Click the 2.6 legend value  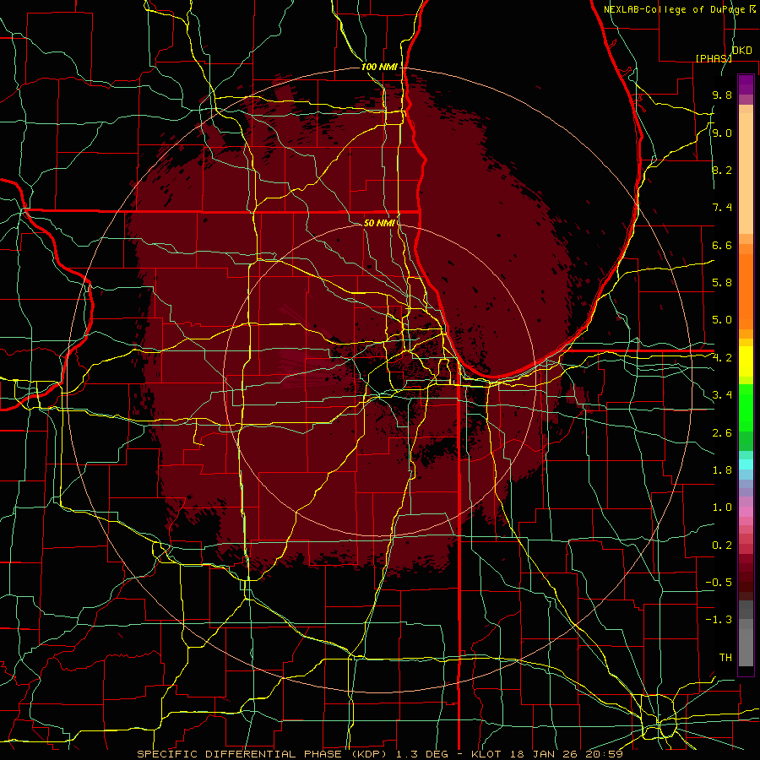tap(722, 433)
